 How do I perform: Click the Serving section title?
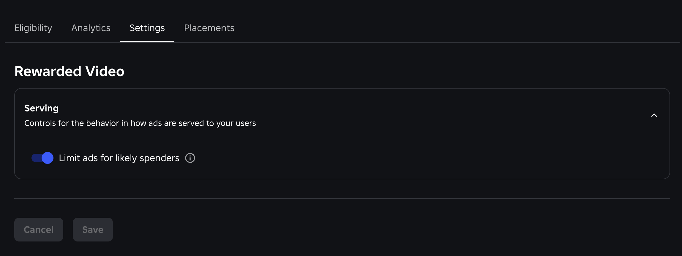click(41, 108)
